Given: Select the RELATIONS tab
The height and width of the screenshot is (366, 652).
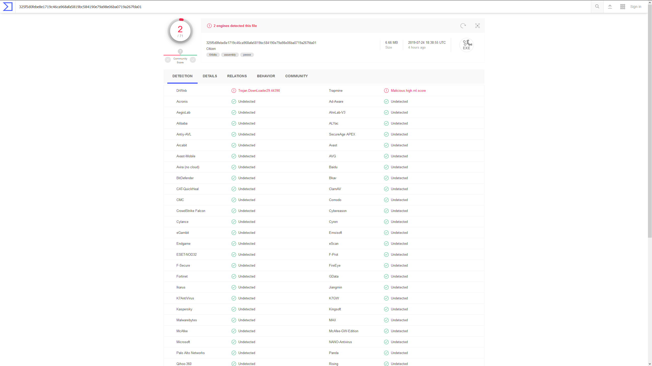Looking at the screenshot, I should 237,76.
